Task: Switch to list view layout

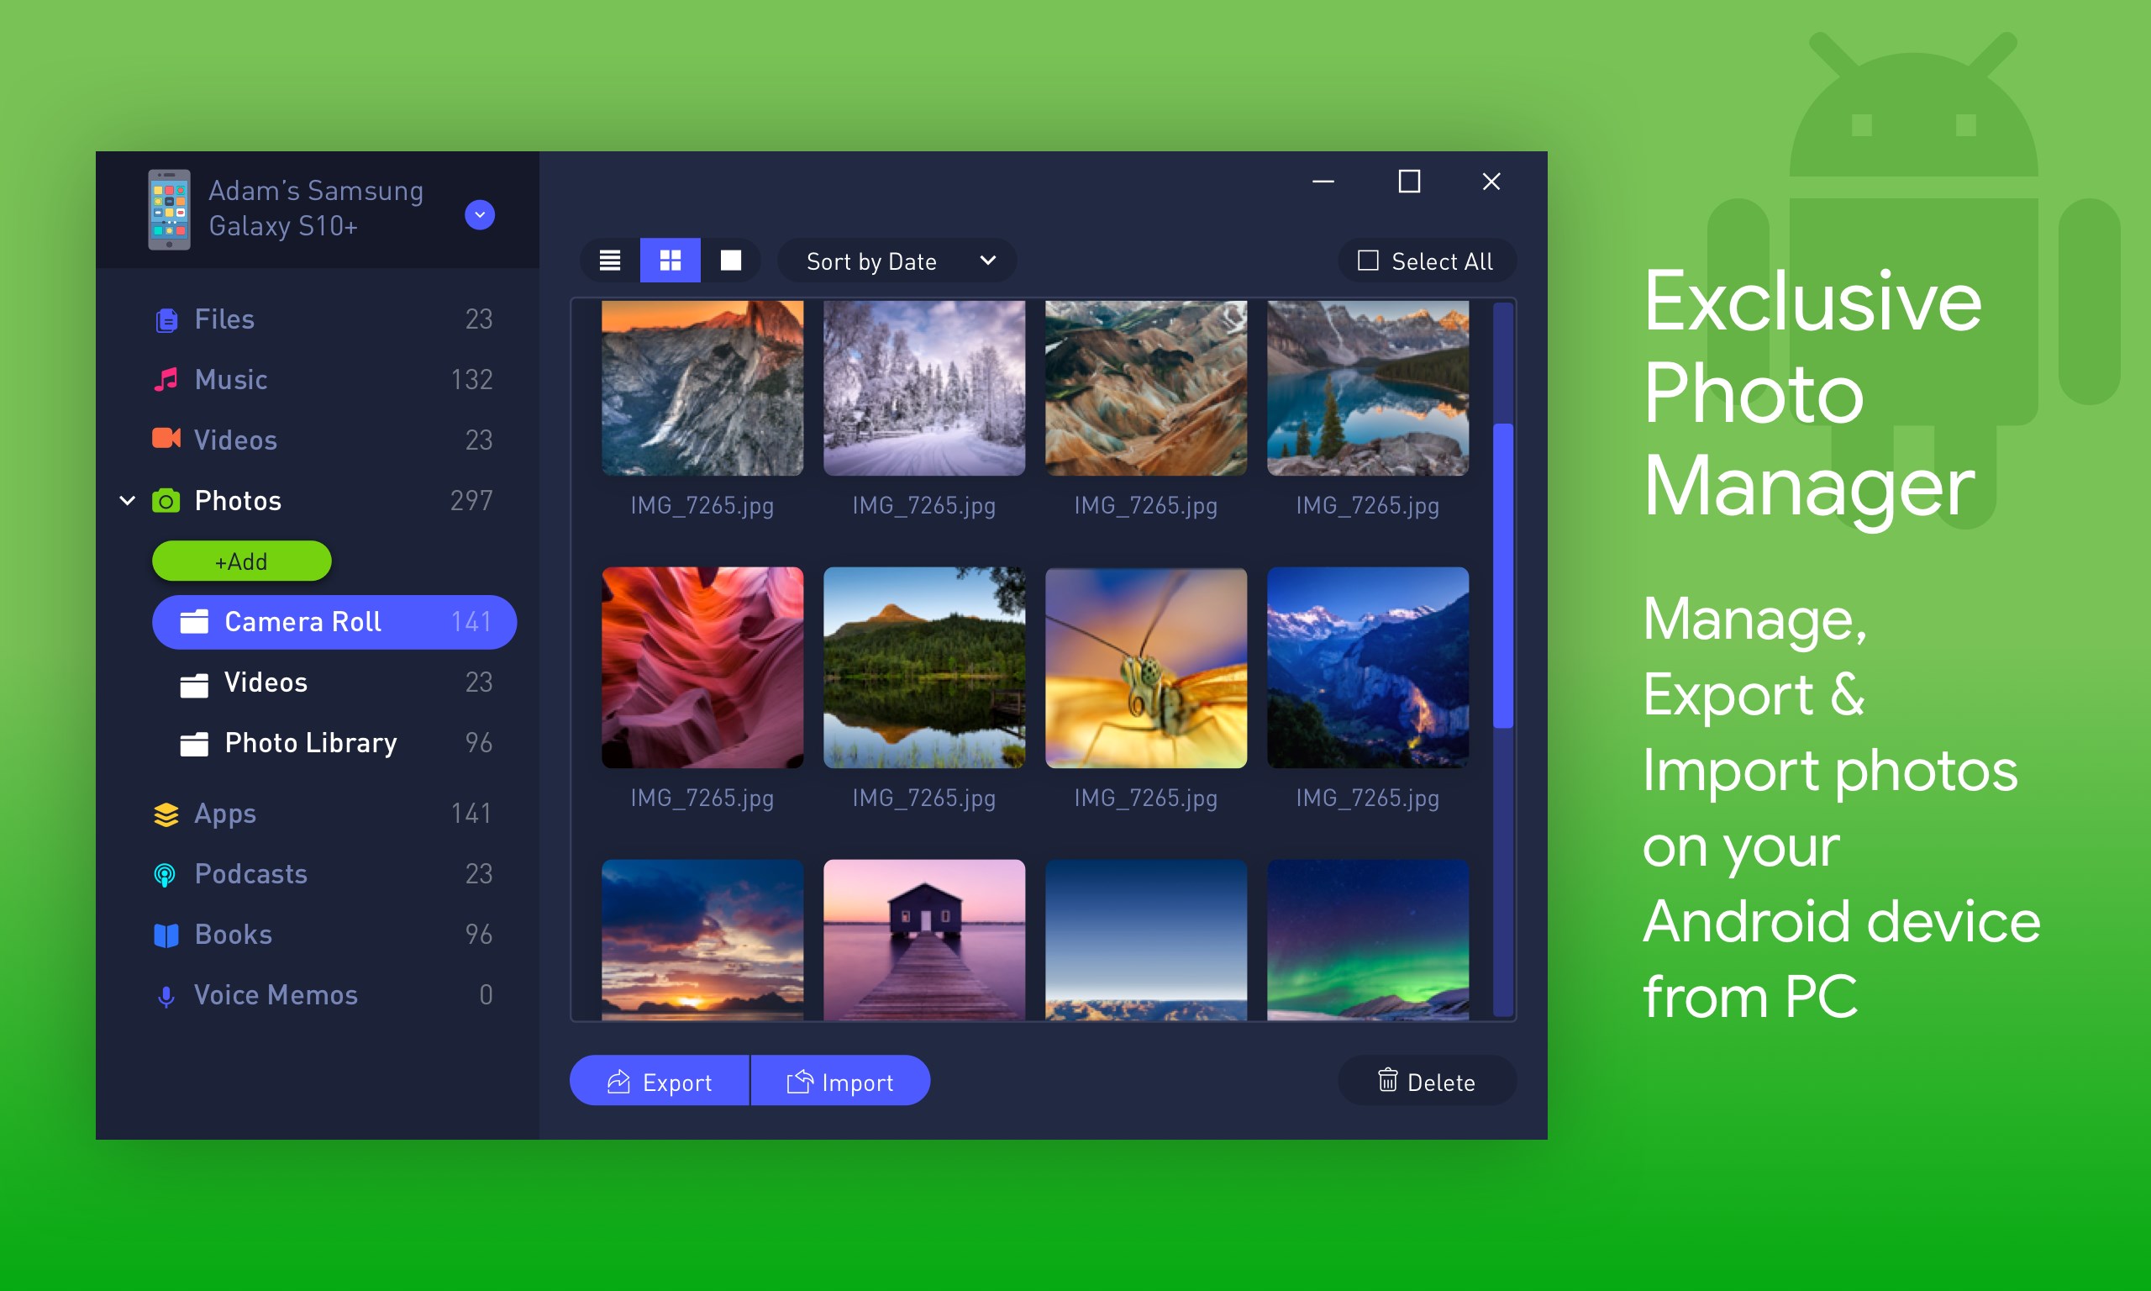Action: click(609, 260)
